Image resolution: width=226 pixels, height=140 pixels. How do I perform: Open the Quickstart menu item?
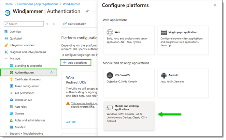(x=16, y=38)
